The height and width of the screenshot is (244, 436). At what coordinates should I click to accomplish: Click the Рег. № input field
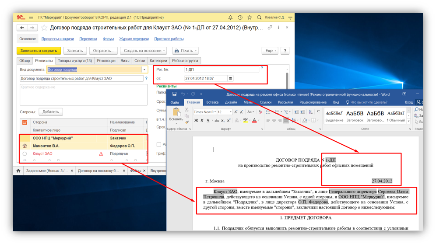click(x=222, y=70)
